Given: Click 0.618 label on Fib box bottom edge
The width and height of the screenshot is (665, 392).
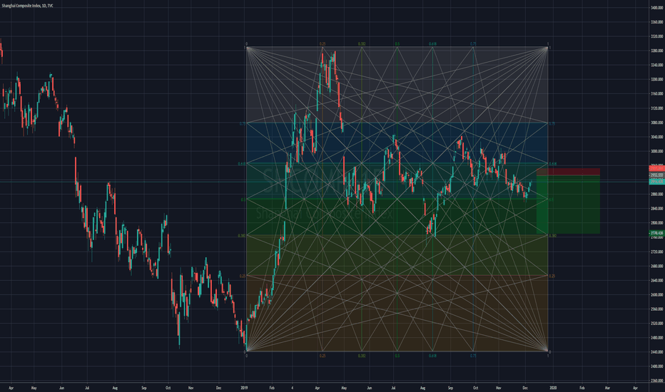Looking at the screenshot, I should point(432,356).
